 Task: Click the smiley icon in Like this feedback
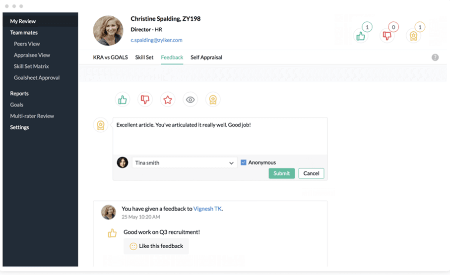pos(133,246)
